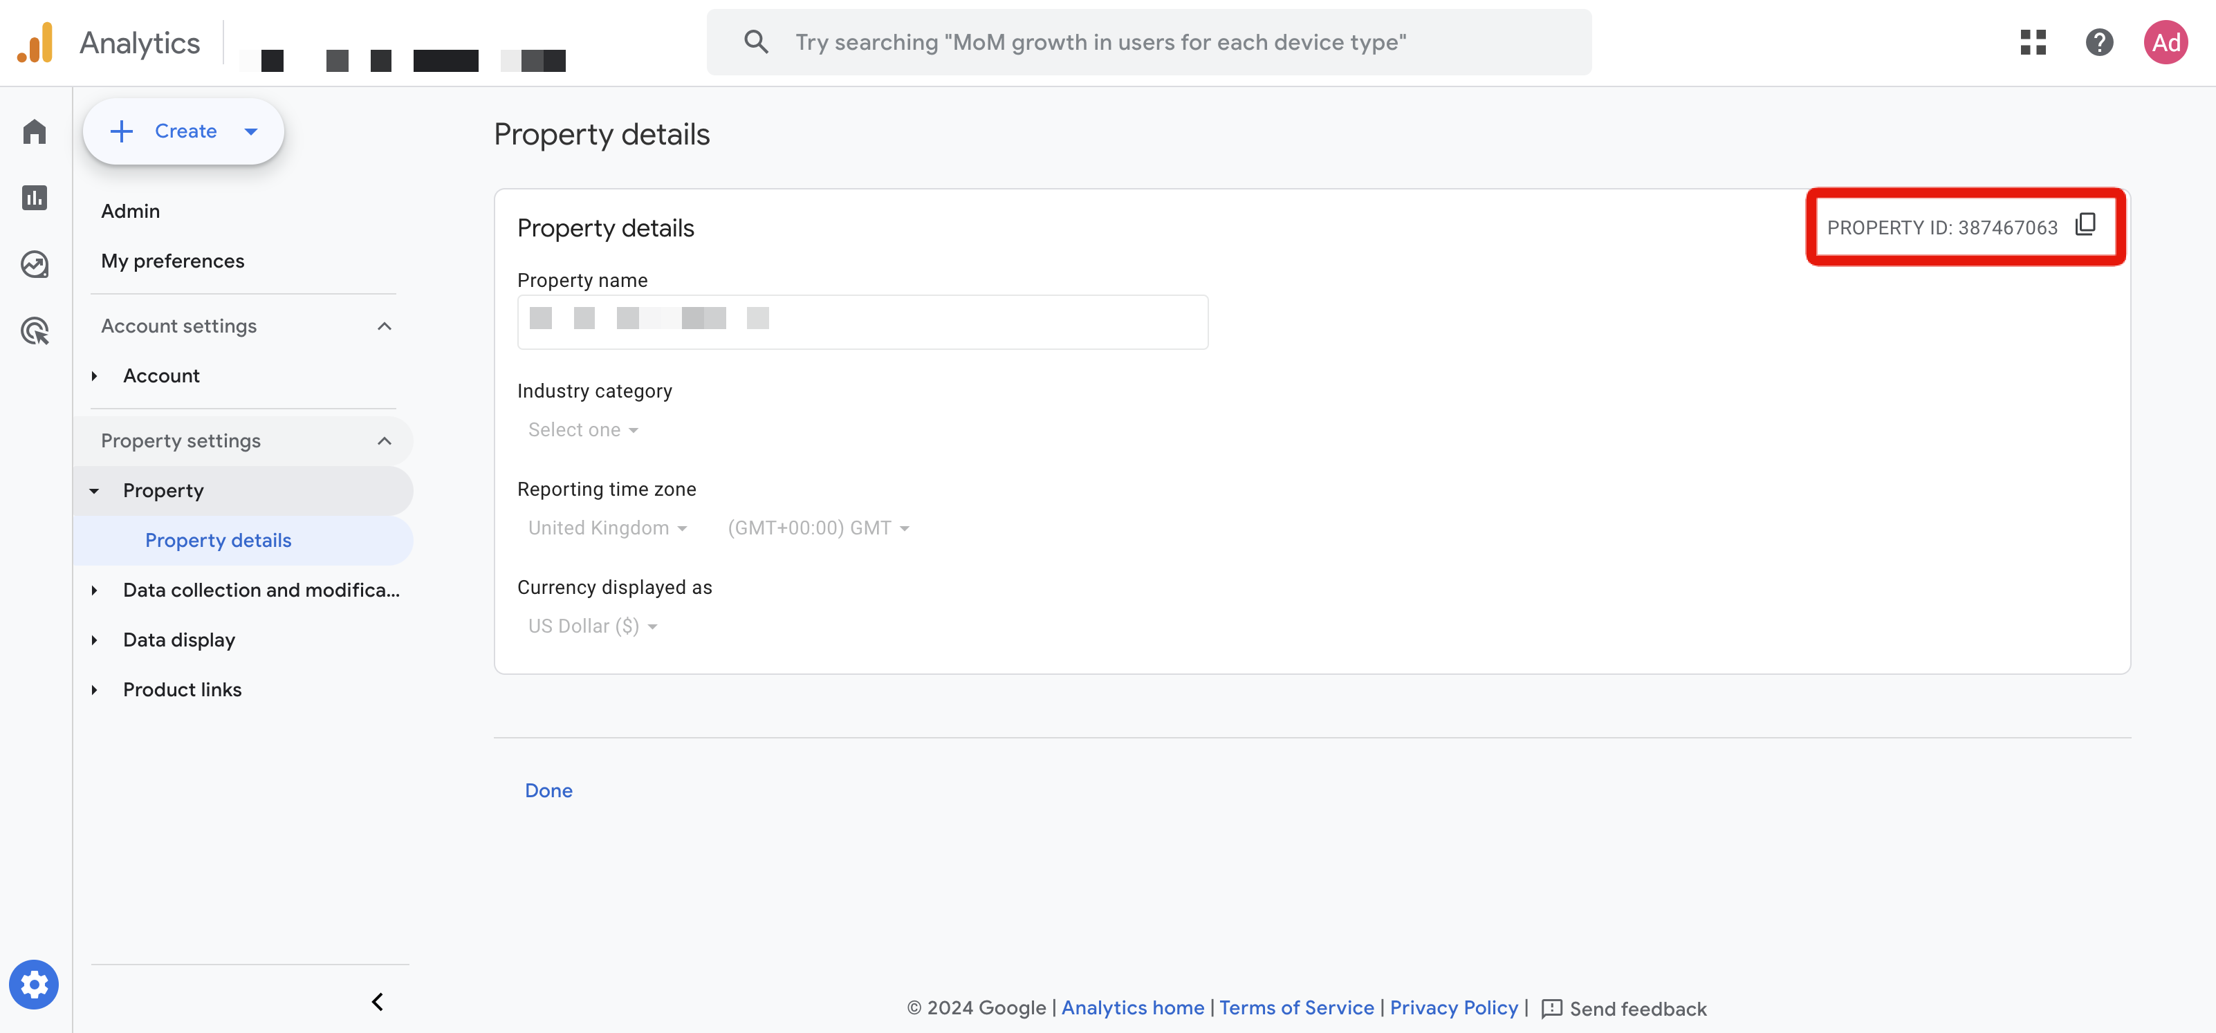Open the Help question mark icon
The width and height of the screenshot is (2216, 1033).
click(2099, 42)
